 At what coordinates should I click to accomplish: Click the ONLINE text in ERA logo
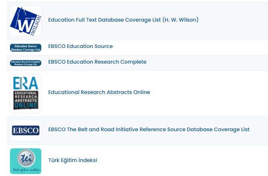click(x=25, y=106)
